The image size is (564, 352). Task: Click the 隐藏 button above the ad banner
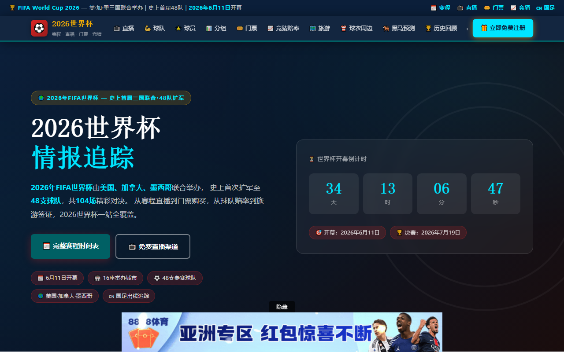pos(282,307)
